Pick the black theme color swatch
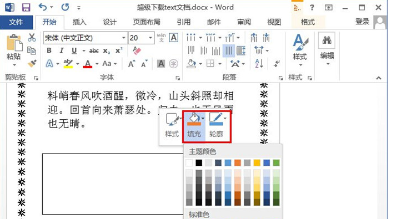This screenshot has width=397, height=219. point(199,162)
